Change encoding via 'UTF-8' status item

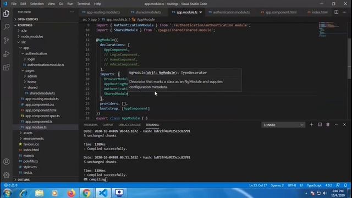292,185
